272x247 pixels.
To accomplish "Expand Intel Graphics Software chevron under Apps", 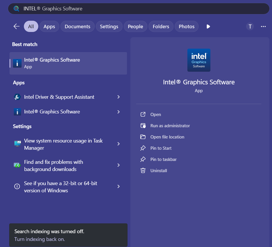I will click(119, 112).
